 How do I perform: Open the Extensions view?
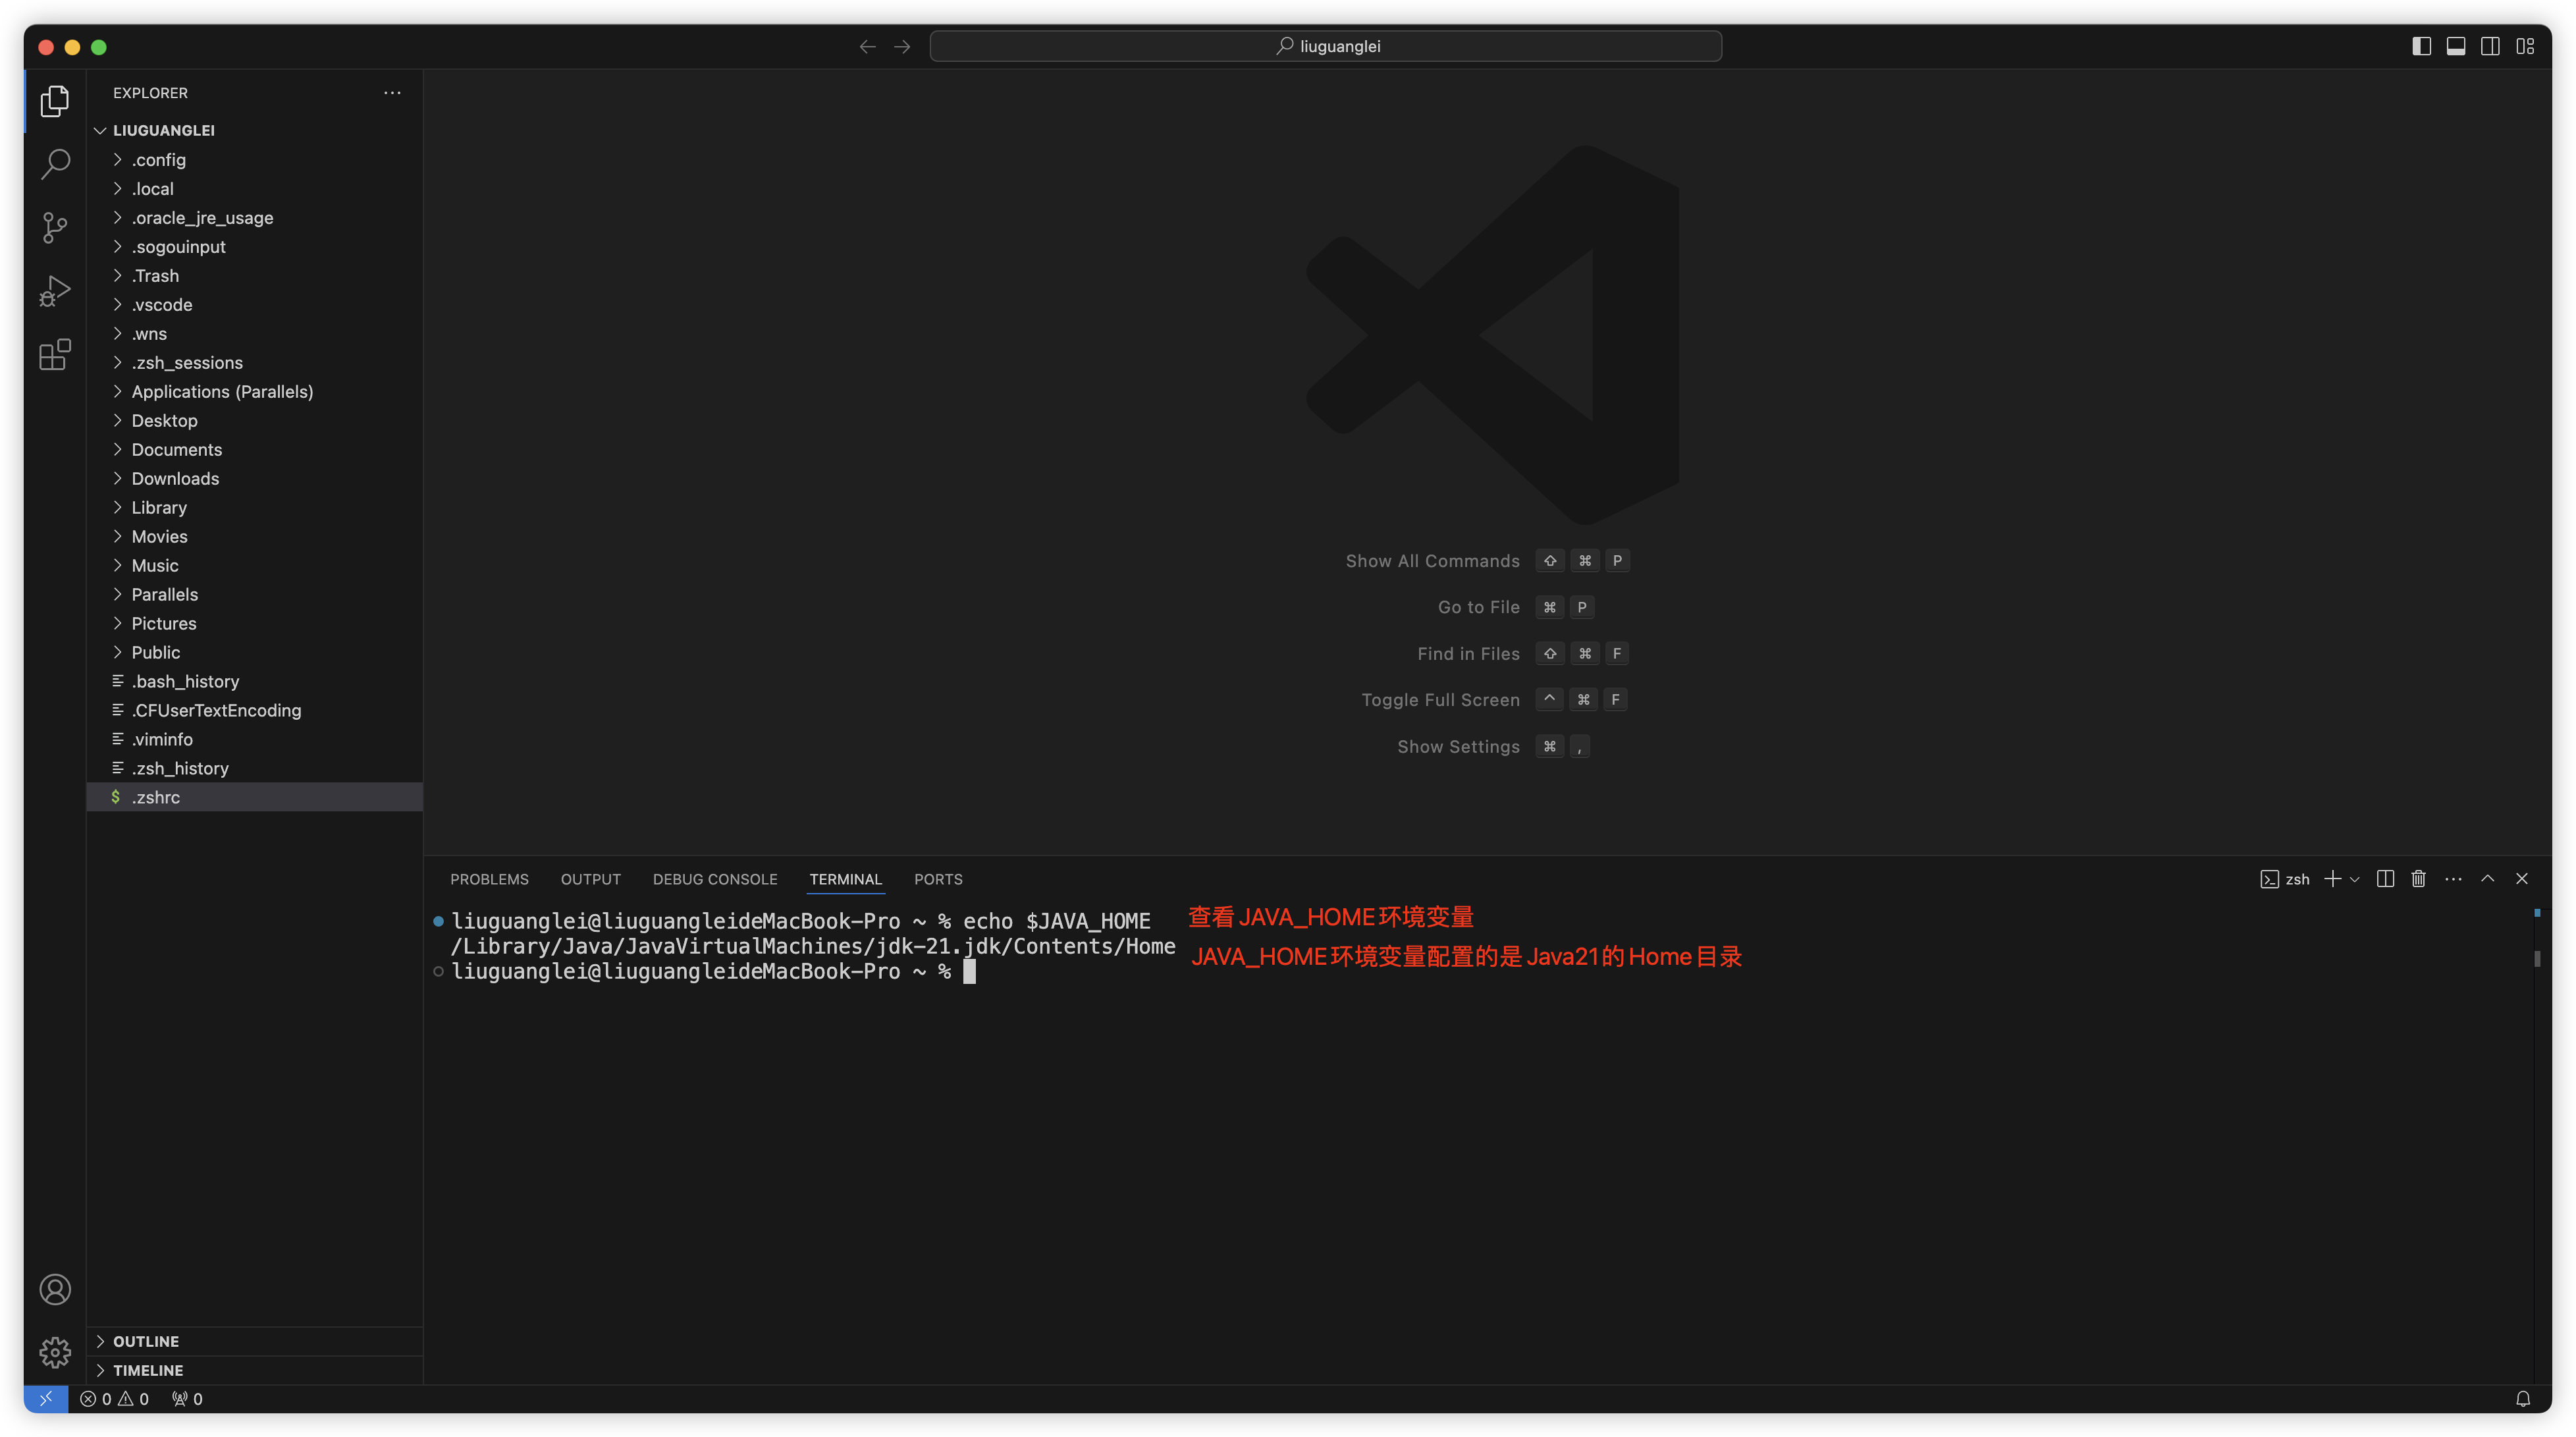(x=55, y=354)
